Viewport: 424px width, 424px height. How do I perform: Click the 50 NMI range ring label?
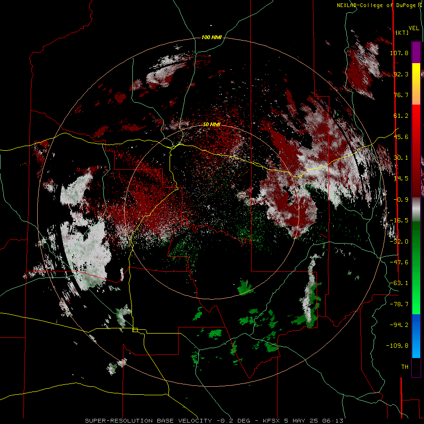(x=212, y=125)
